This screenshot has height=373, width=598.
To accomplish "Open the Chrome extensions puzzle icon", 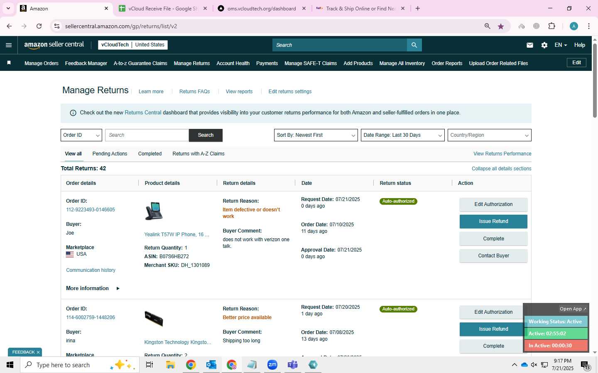I will (x=552, y=26).
